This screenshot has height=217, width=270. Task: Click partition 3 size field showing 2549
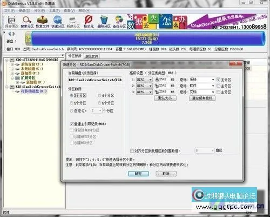point(164,92)
